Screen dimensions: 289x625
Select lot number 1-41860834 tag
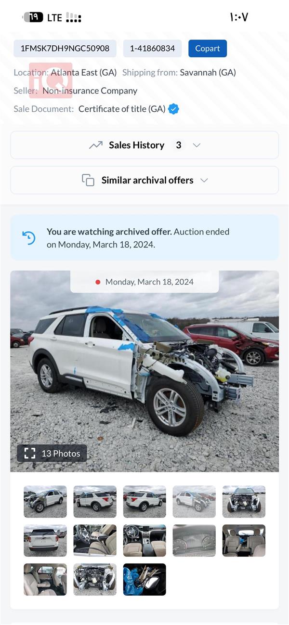pyautogui.click(x=152, y=49)
